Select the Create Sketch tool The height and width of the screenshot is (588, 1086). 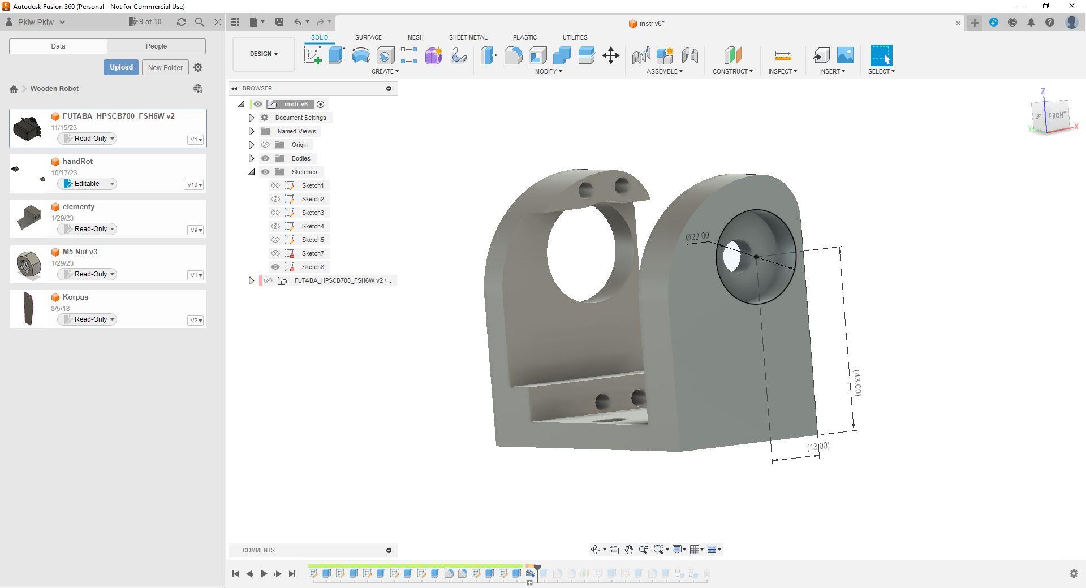(313, 55)
